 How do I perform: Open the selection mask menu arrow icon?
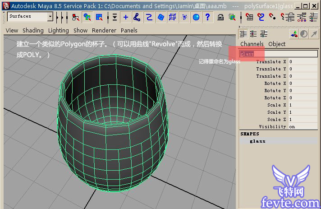pyautogui.click(x=115, y=17)
